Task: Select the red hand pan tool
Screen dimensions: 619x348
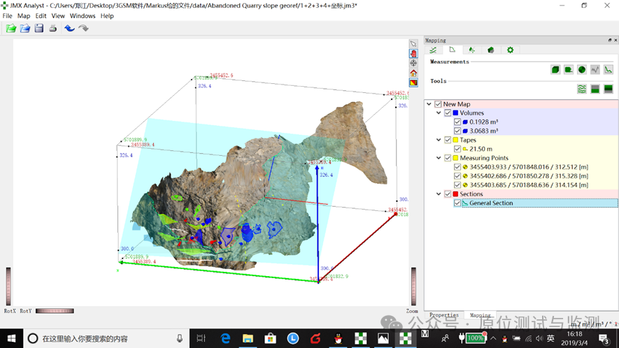Action: click(x=413, y=53)
